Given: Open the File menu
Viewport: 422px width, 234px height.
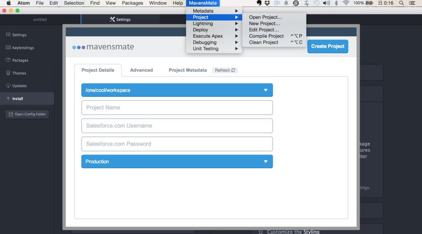Looking at the screenshot, I should click(40, 3).
